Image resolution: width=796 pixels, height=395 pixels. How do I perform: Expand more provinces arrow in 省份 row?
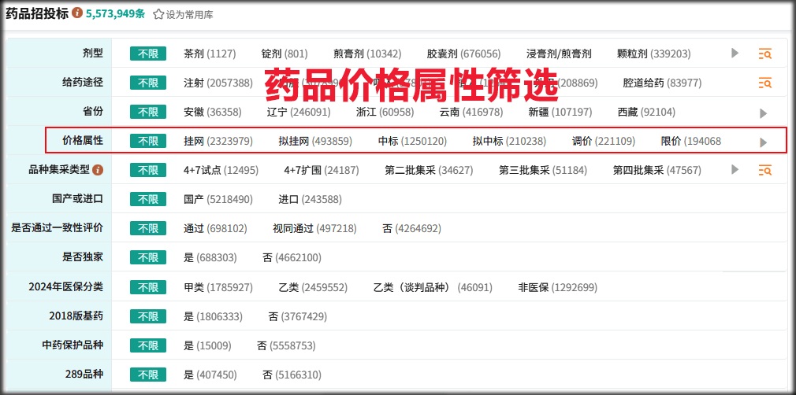tap(763, 113)
